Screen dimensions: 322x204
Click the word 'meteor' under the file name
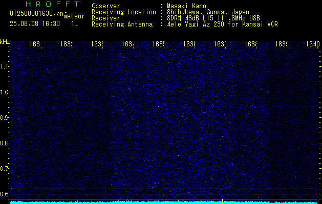[x=74, y=16]
